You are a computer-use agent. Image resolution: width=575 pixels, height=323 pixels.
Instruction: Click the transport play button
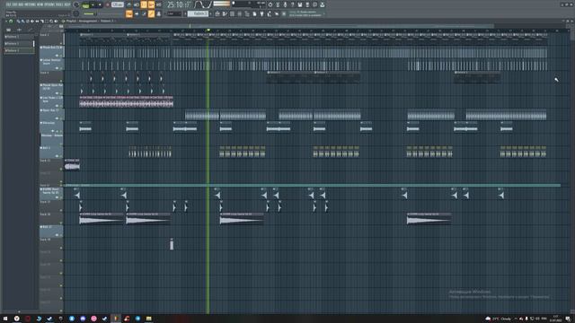[x=93, y=4]
